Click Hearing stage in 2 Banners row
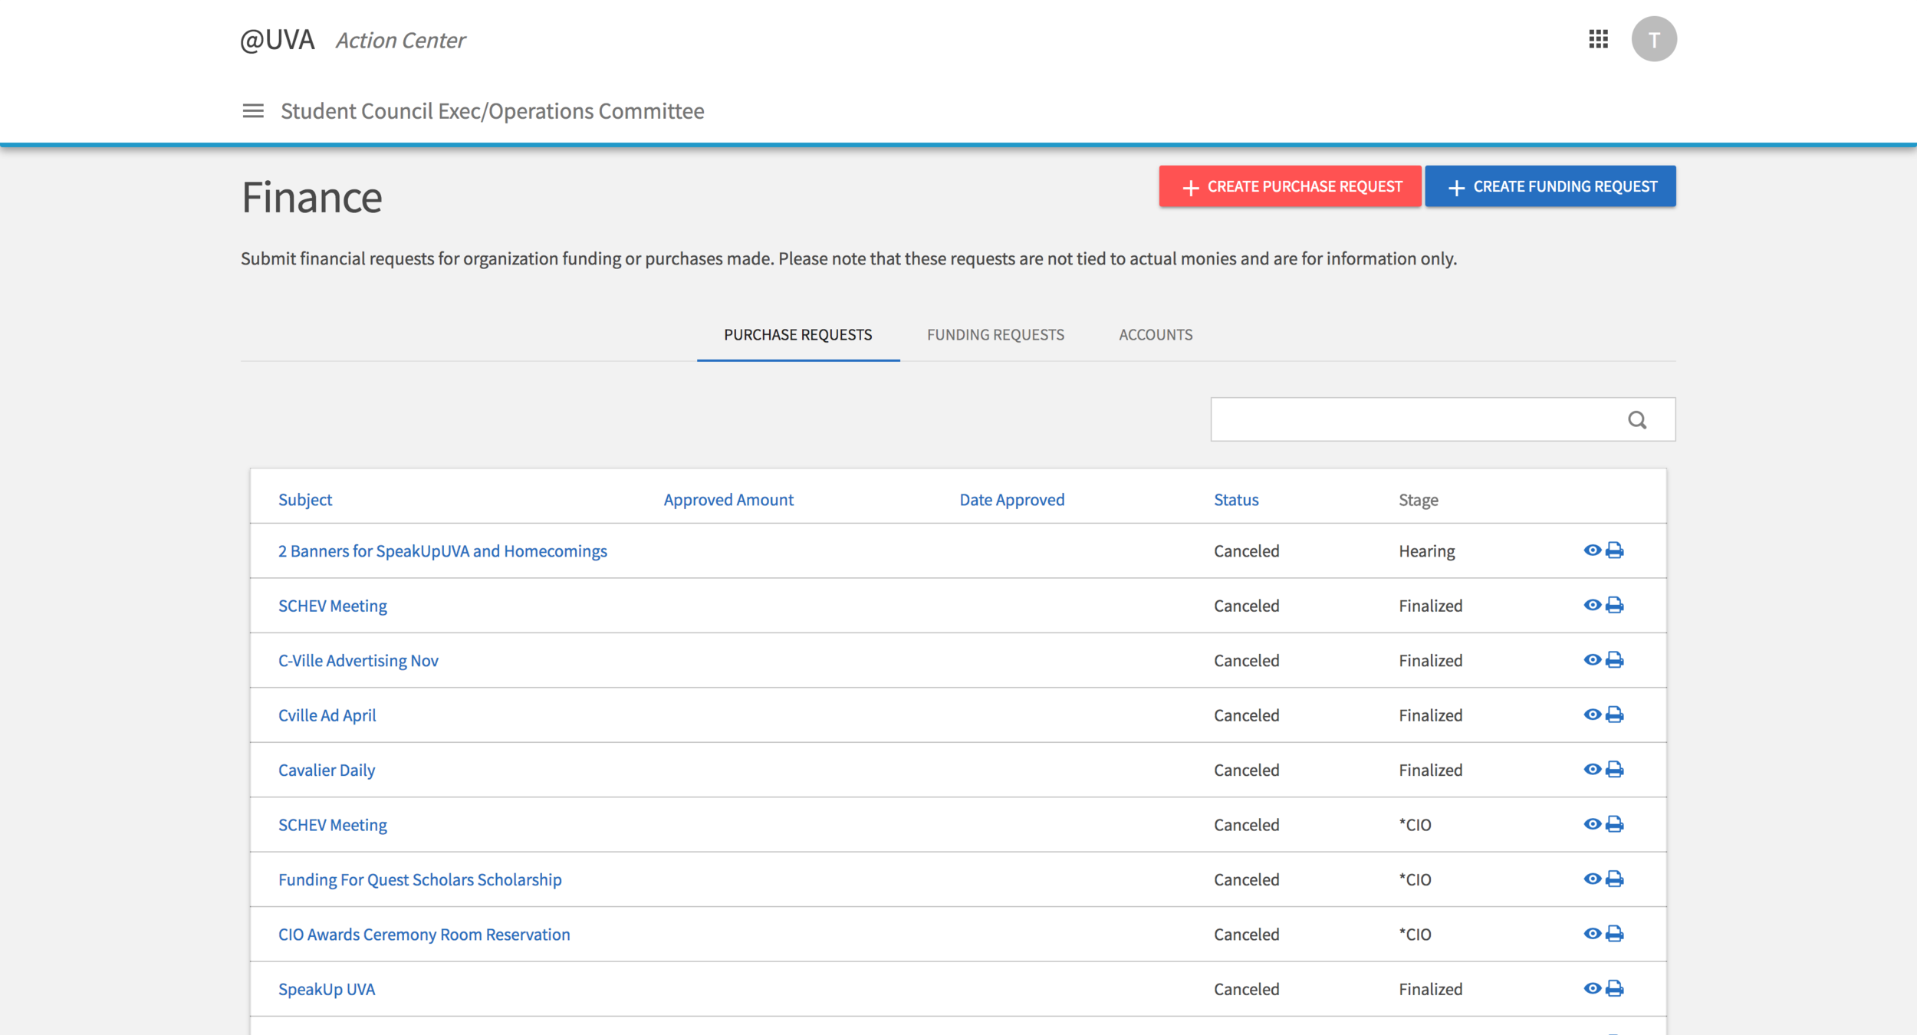 1427,551
